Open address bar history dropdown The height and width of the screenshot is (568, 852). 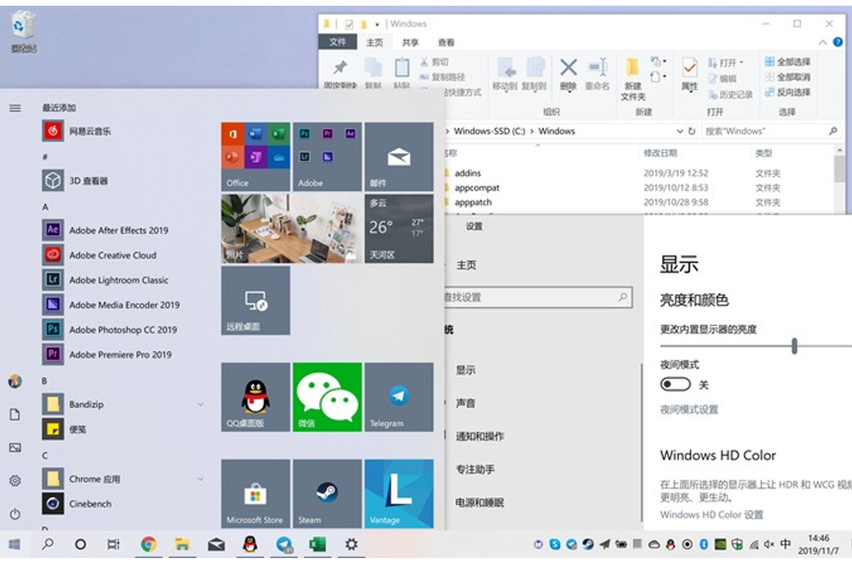click(x=679, y=131)
